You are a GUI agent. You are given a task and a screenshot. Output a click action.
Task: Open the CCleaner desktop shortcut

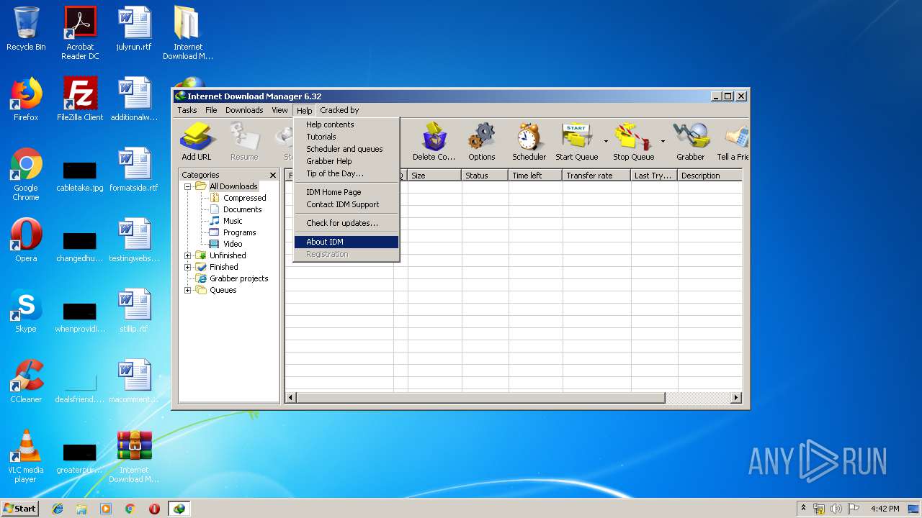(26, 381)
